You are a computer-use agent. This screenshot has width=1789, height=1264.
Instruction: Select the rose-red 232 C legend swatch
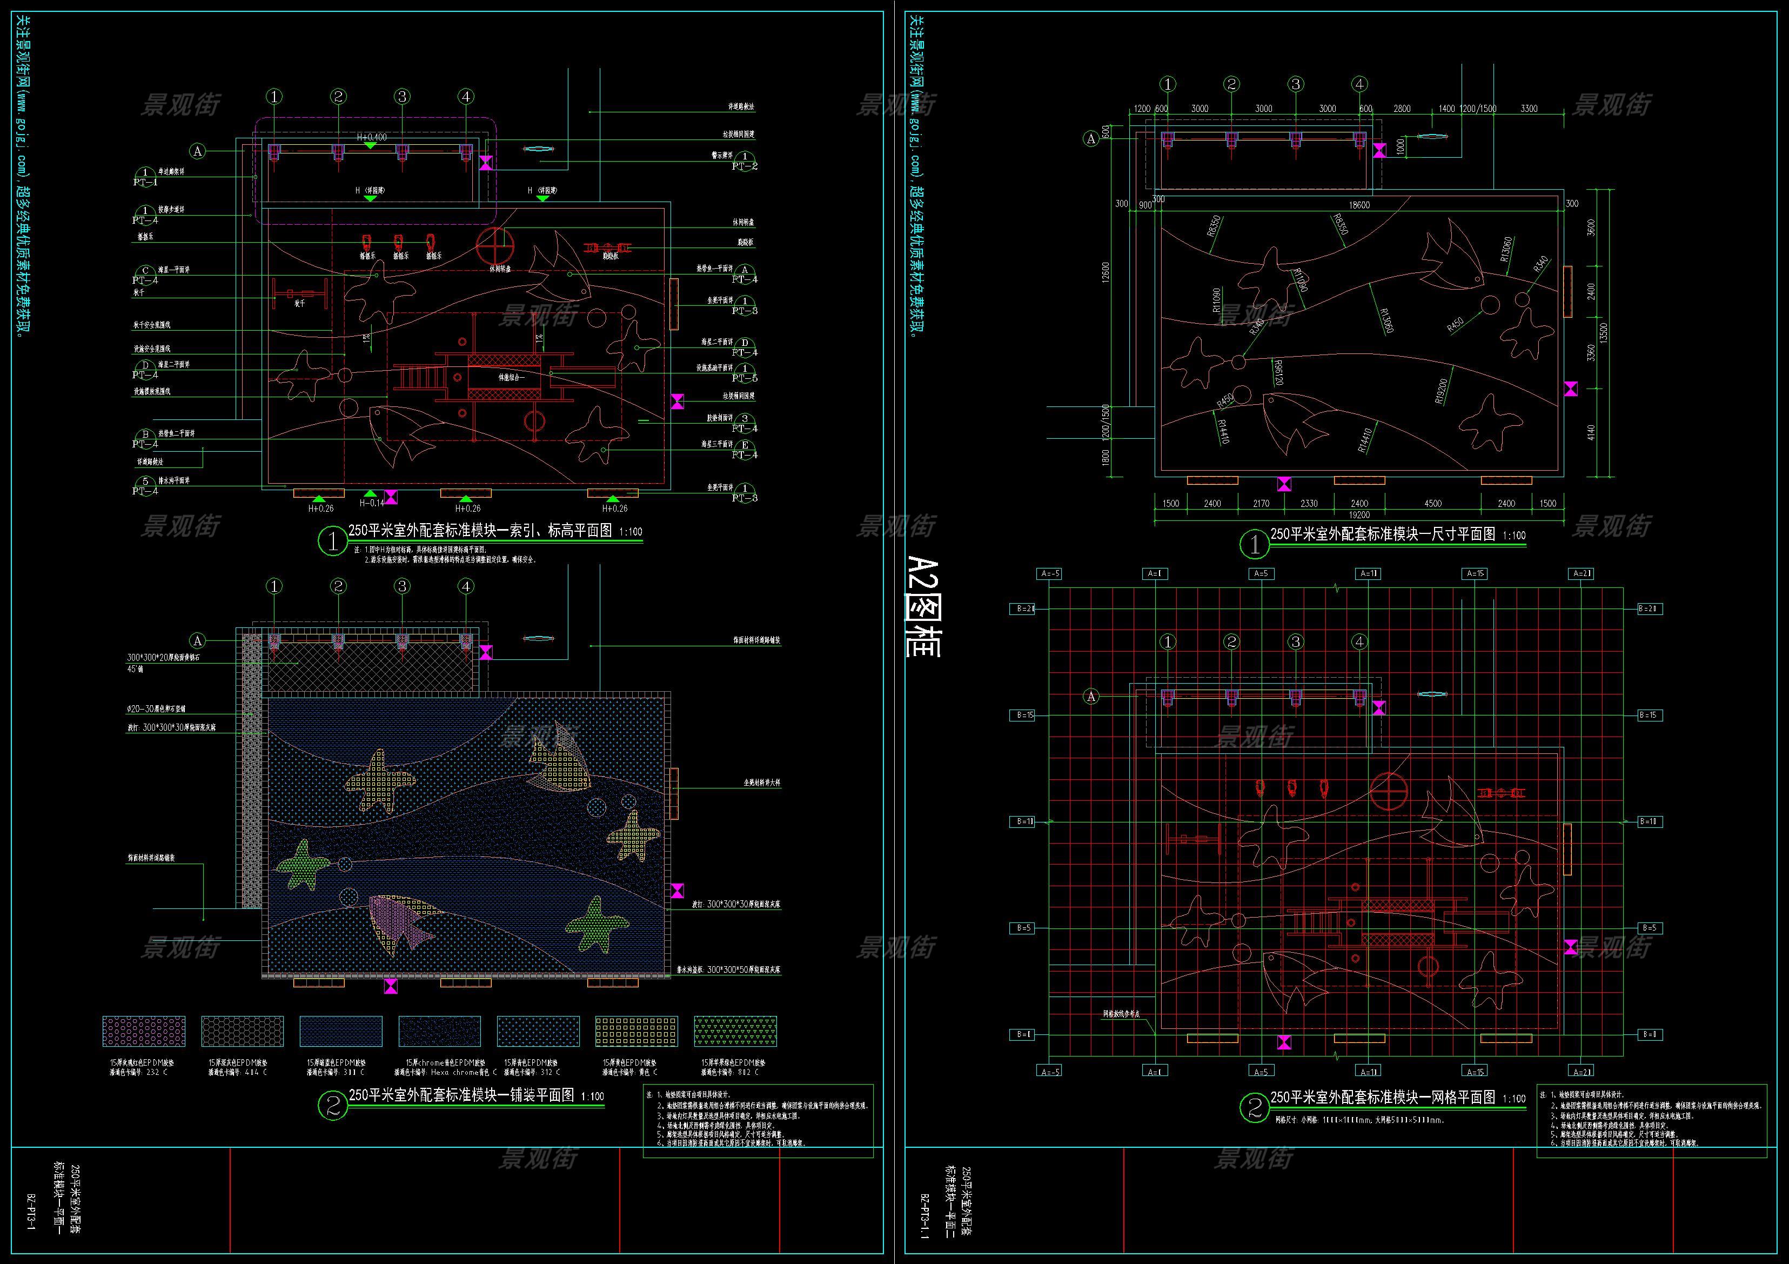point(144,1031)
